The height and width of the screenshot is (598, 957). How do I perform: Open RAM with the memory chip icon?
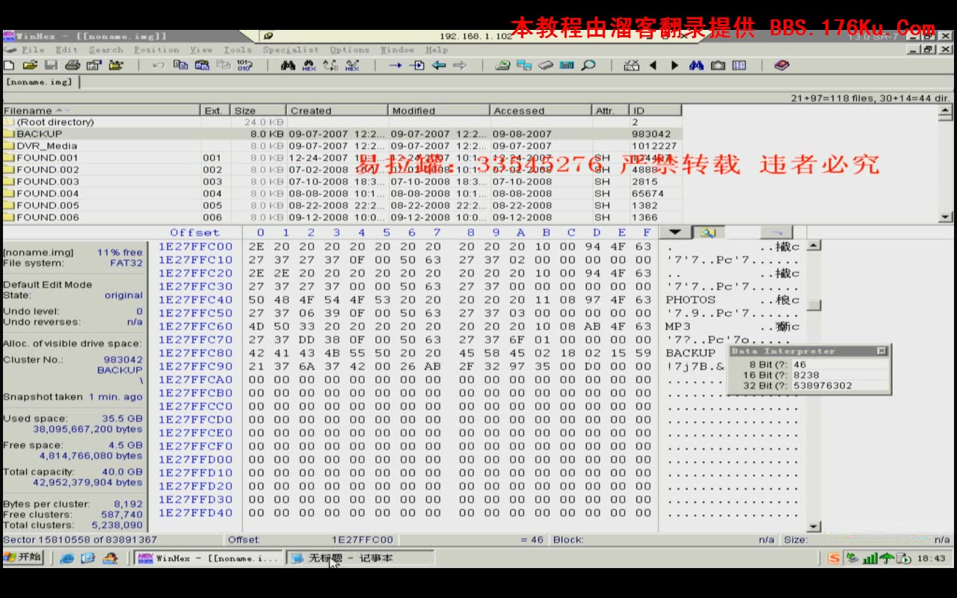point(546,66)
